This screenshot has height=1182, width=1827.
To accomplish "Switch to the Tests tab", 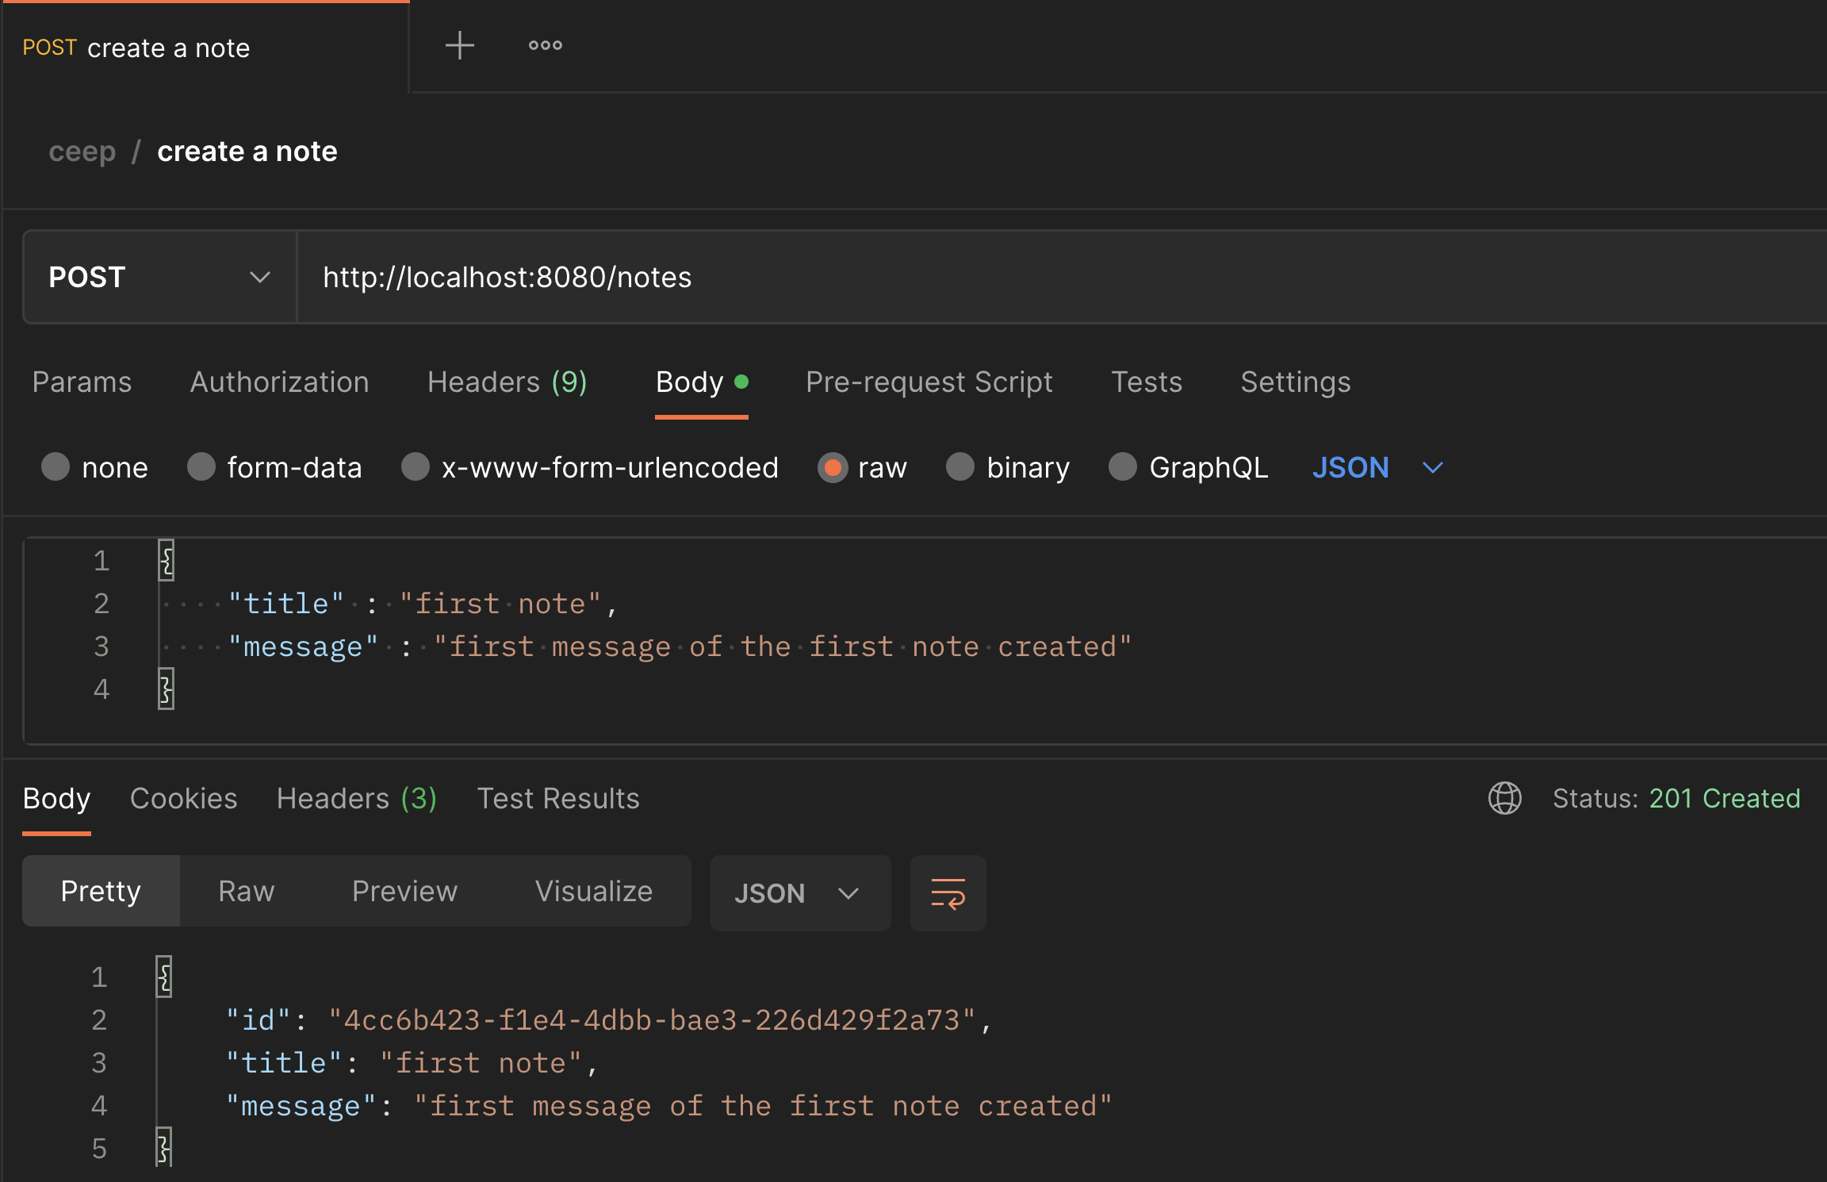I will pos(1147,382).
